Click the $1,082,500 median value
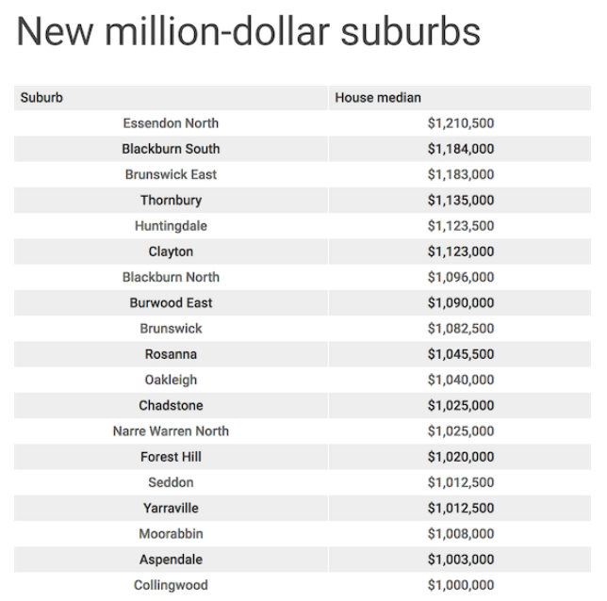This screenshot has height=601, width=607. coord(460,329)
